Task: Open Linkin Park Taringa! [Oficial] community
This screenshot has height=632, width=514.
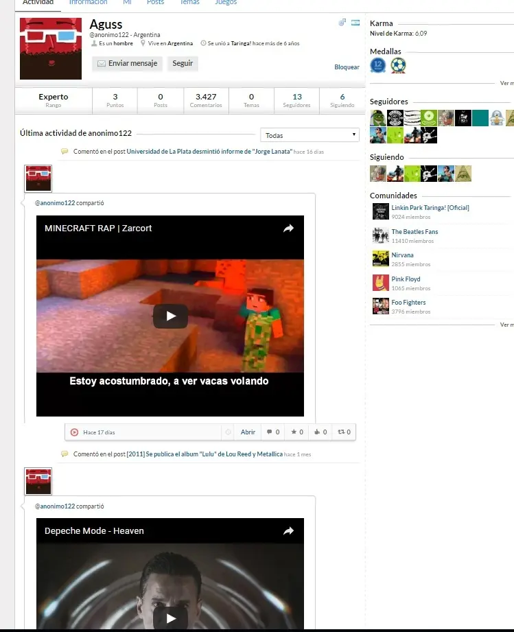Action: [x=430, y=207]
